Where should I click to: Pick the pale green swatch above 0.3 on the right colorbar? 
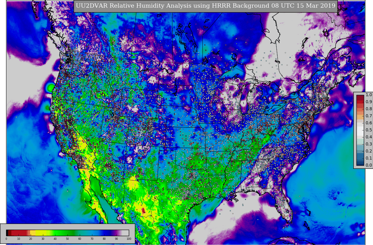tap(360, 141)
